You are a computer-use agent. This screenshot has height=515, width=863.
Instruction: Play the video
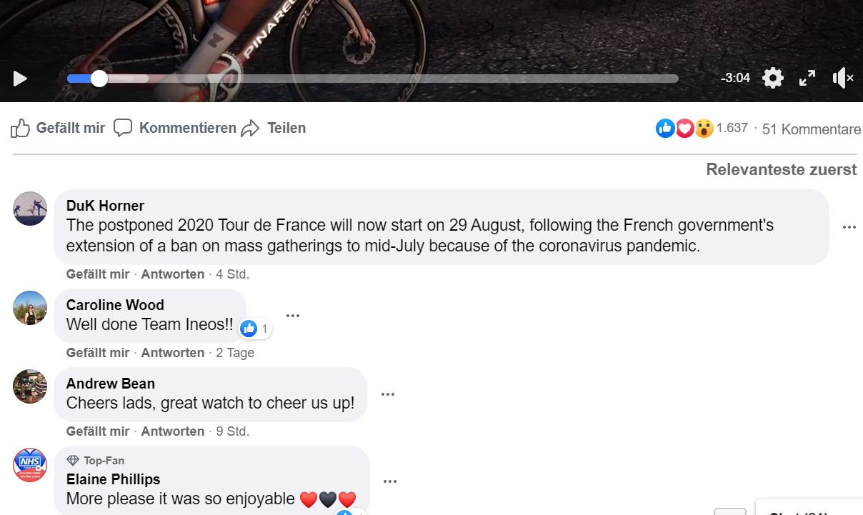(20, 78)
